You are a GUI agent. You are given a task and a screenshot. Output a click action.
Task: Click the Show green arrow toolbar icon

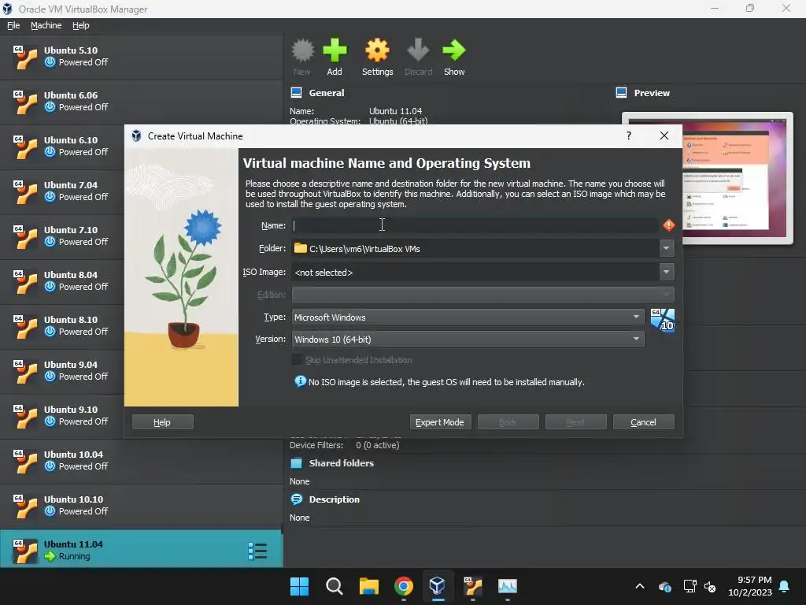pos(454,50)
